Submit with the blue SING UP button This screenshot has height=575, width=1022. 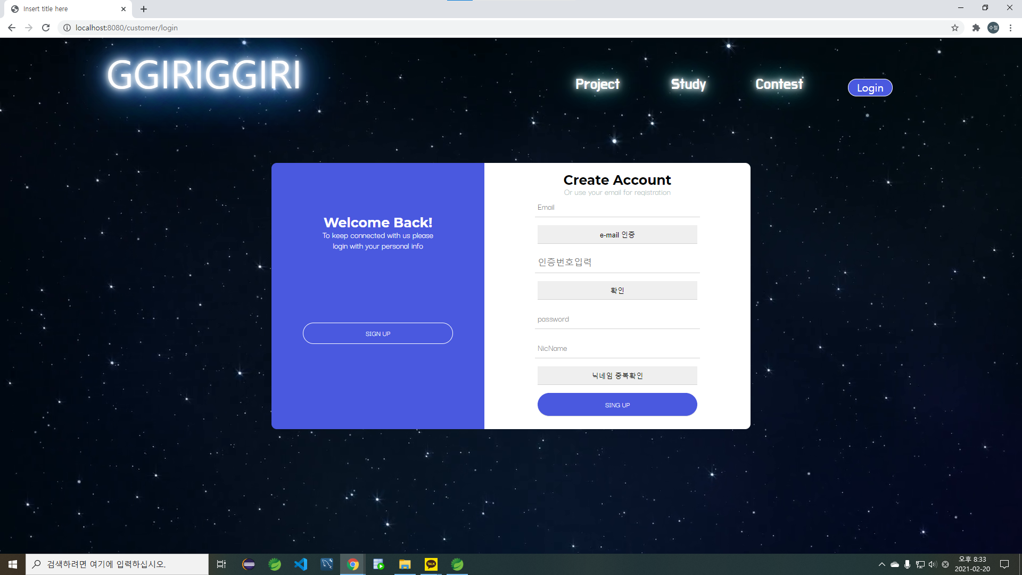point(617,405)
